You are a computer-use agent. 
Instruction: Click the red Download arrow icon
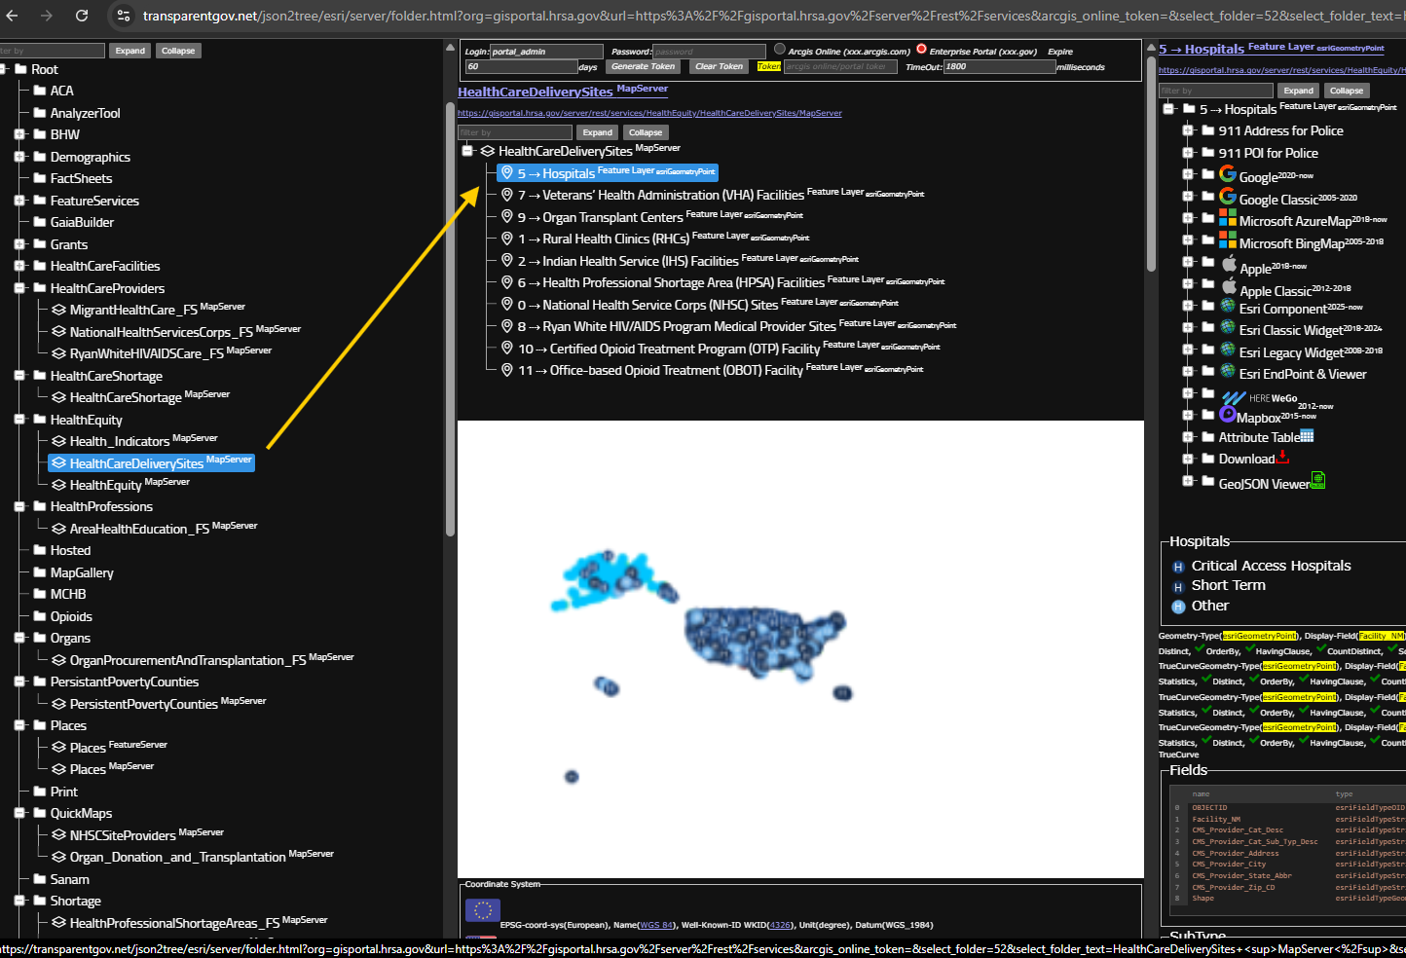1282,457
